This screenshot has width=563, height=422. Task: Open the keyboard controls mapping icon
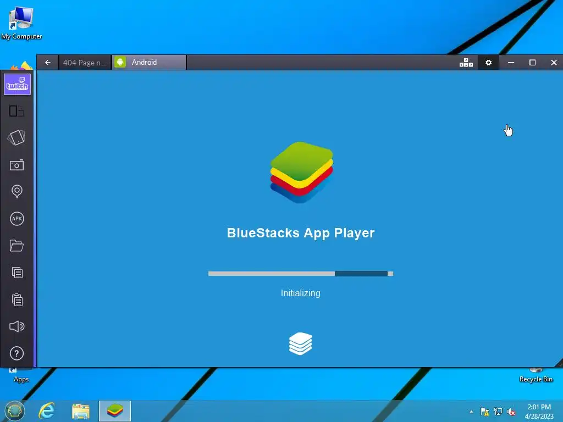pyautogui.click(x=466, y=63)
